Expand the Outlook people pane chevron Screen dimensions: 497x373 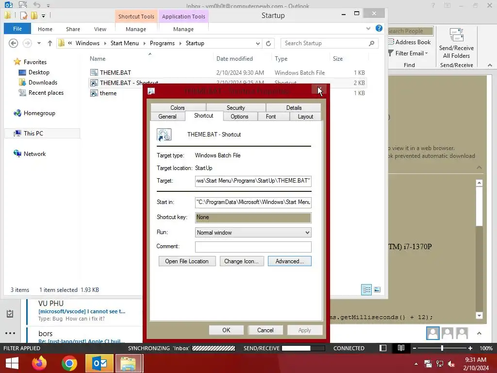[x=479, y=333]
